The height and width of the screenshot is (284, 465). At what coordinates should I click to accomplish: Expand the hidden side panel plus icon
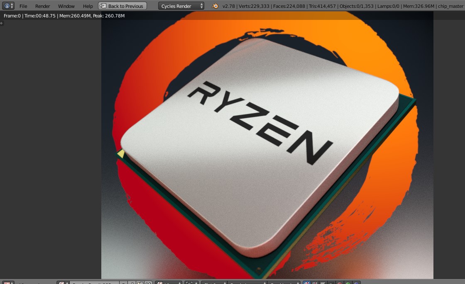pos(2,23)
